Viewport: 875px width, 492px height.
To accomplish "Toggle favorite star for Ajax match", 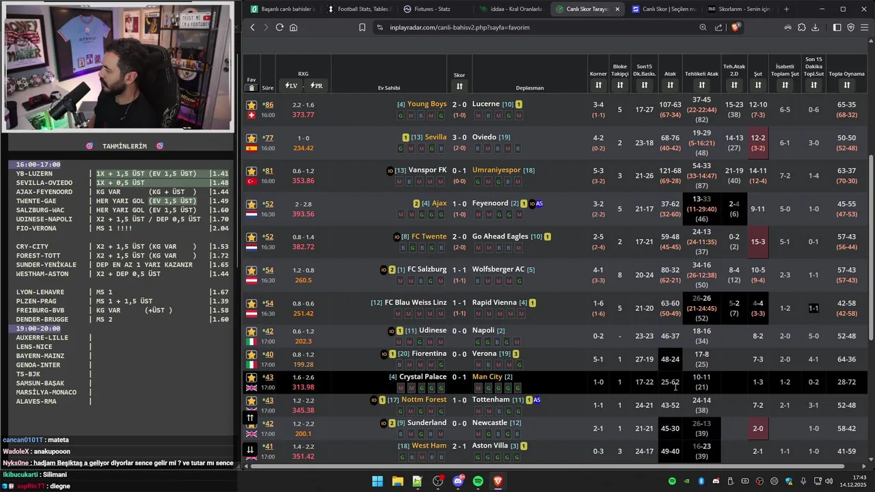I will click(x=252, y=204).
